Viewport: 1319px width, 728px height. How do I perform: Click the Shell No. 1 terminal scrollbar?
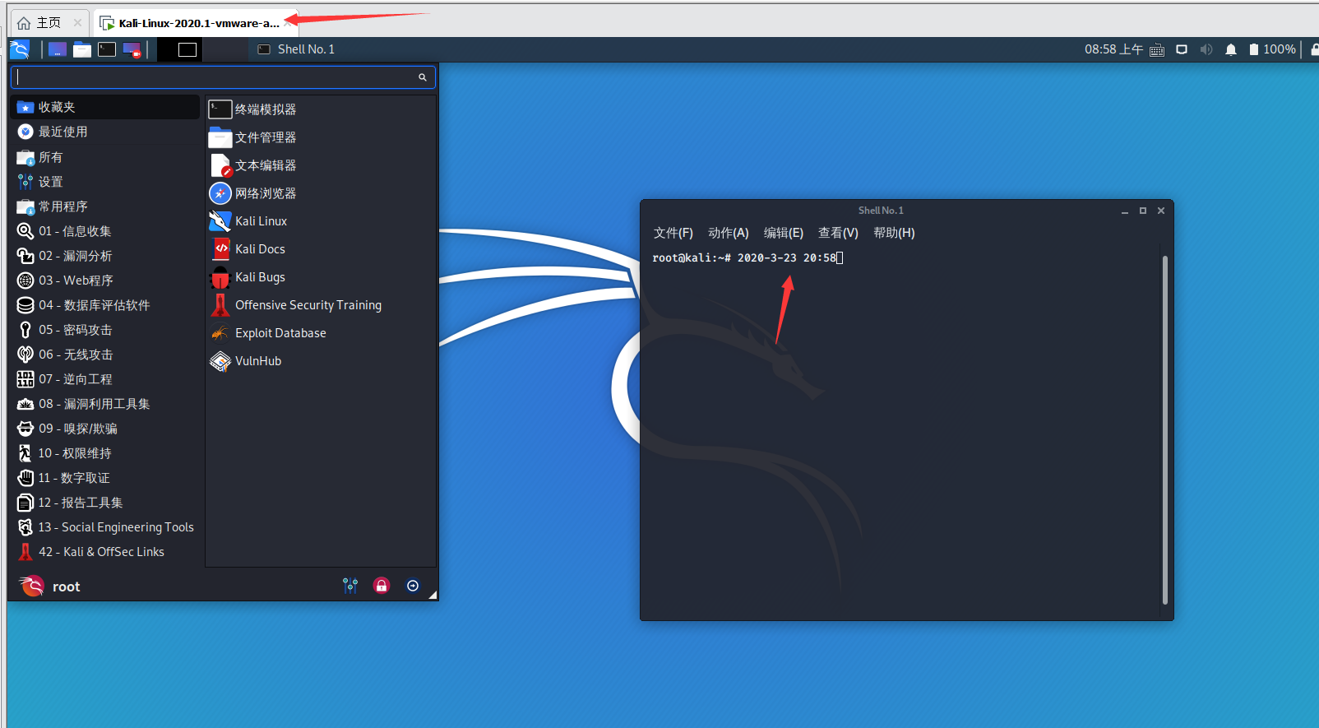[1164, 429]
